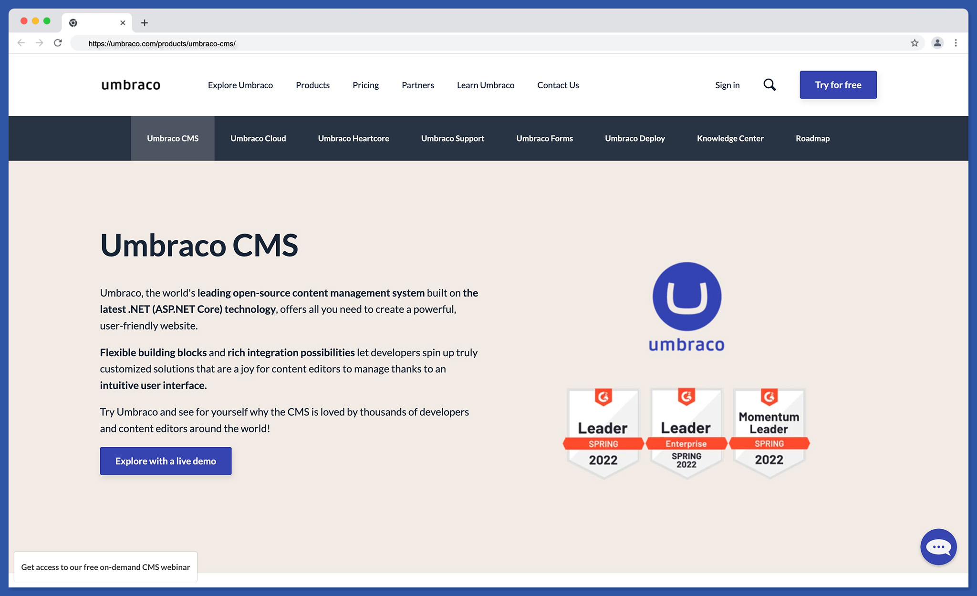This screenshot has height=596, width=977.
Task: Open the Knowledge Center section
Action: pyautogui.click(x=729, y=138)
